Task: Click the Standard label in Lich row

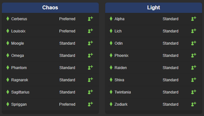Action: point(170,31)
